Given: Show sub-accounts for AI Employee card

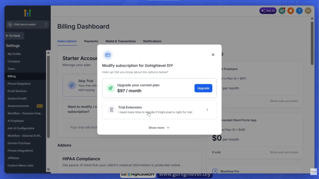Looking at the screenshot, I should tap(284, 101).
